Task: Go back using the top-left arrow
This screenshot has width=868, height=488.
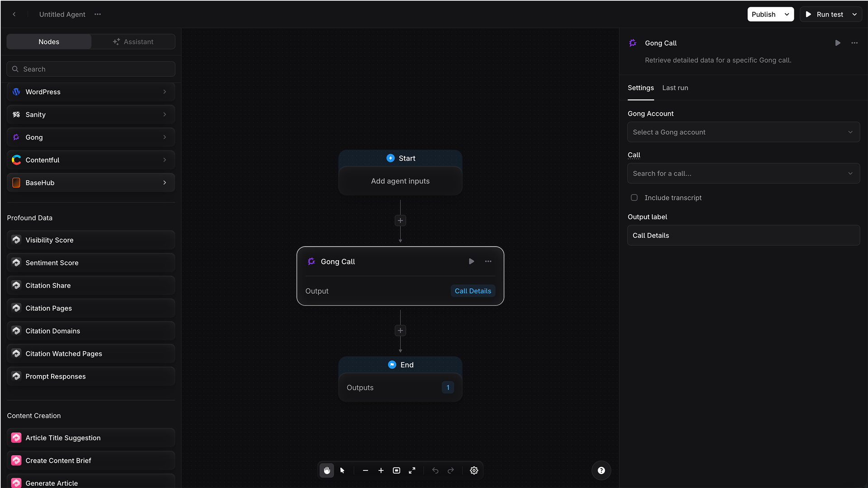Action: click(x=14, y=14)
